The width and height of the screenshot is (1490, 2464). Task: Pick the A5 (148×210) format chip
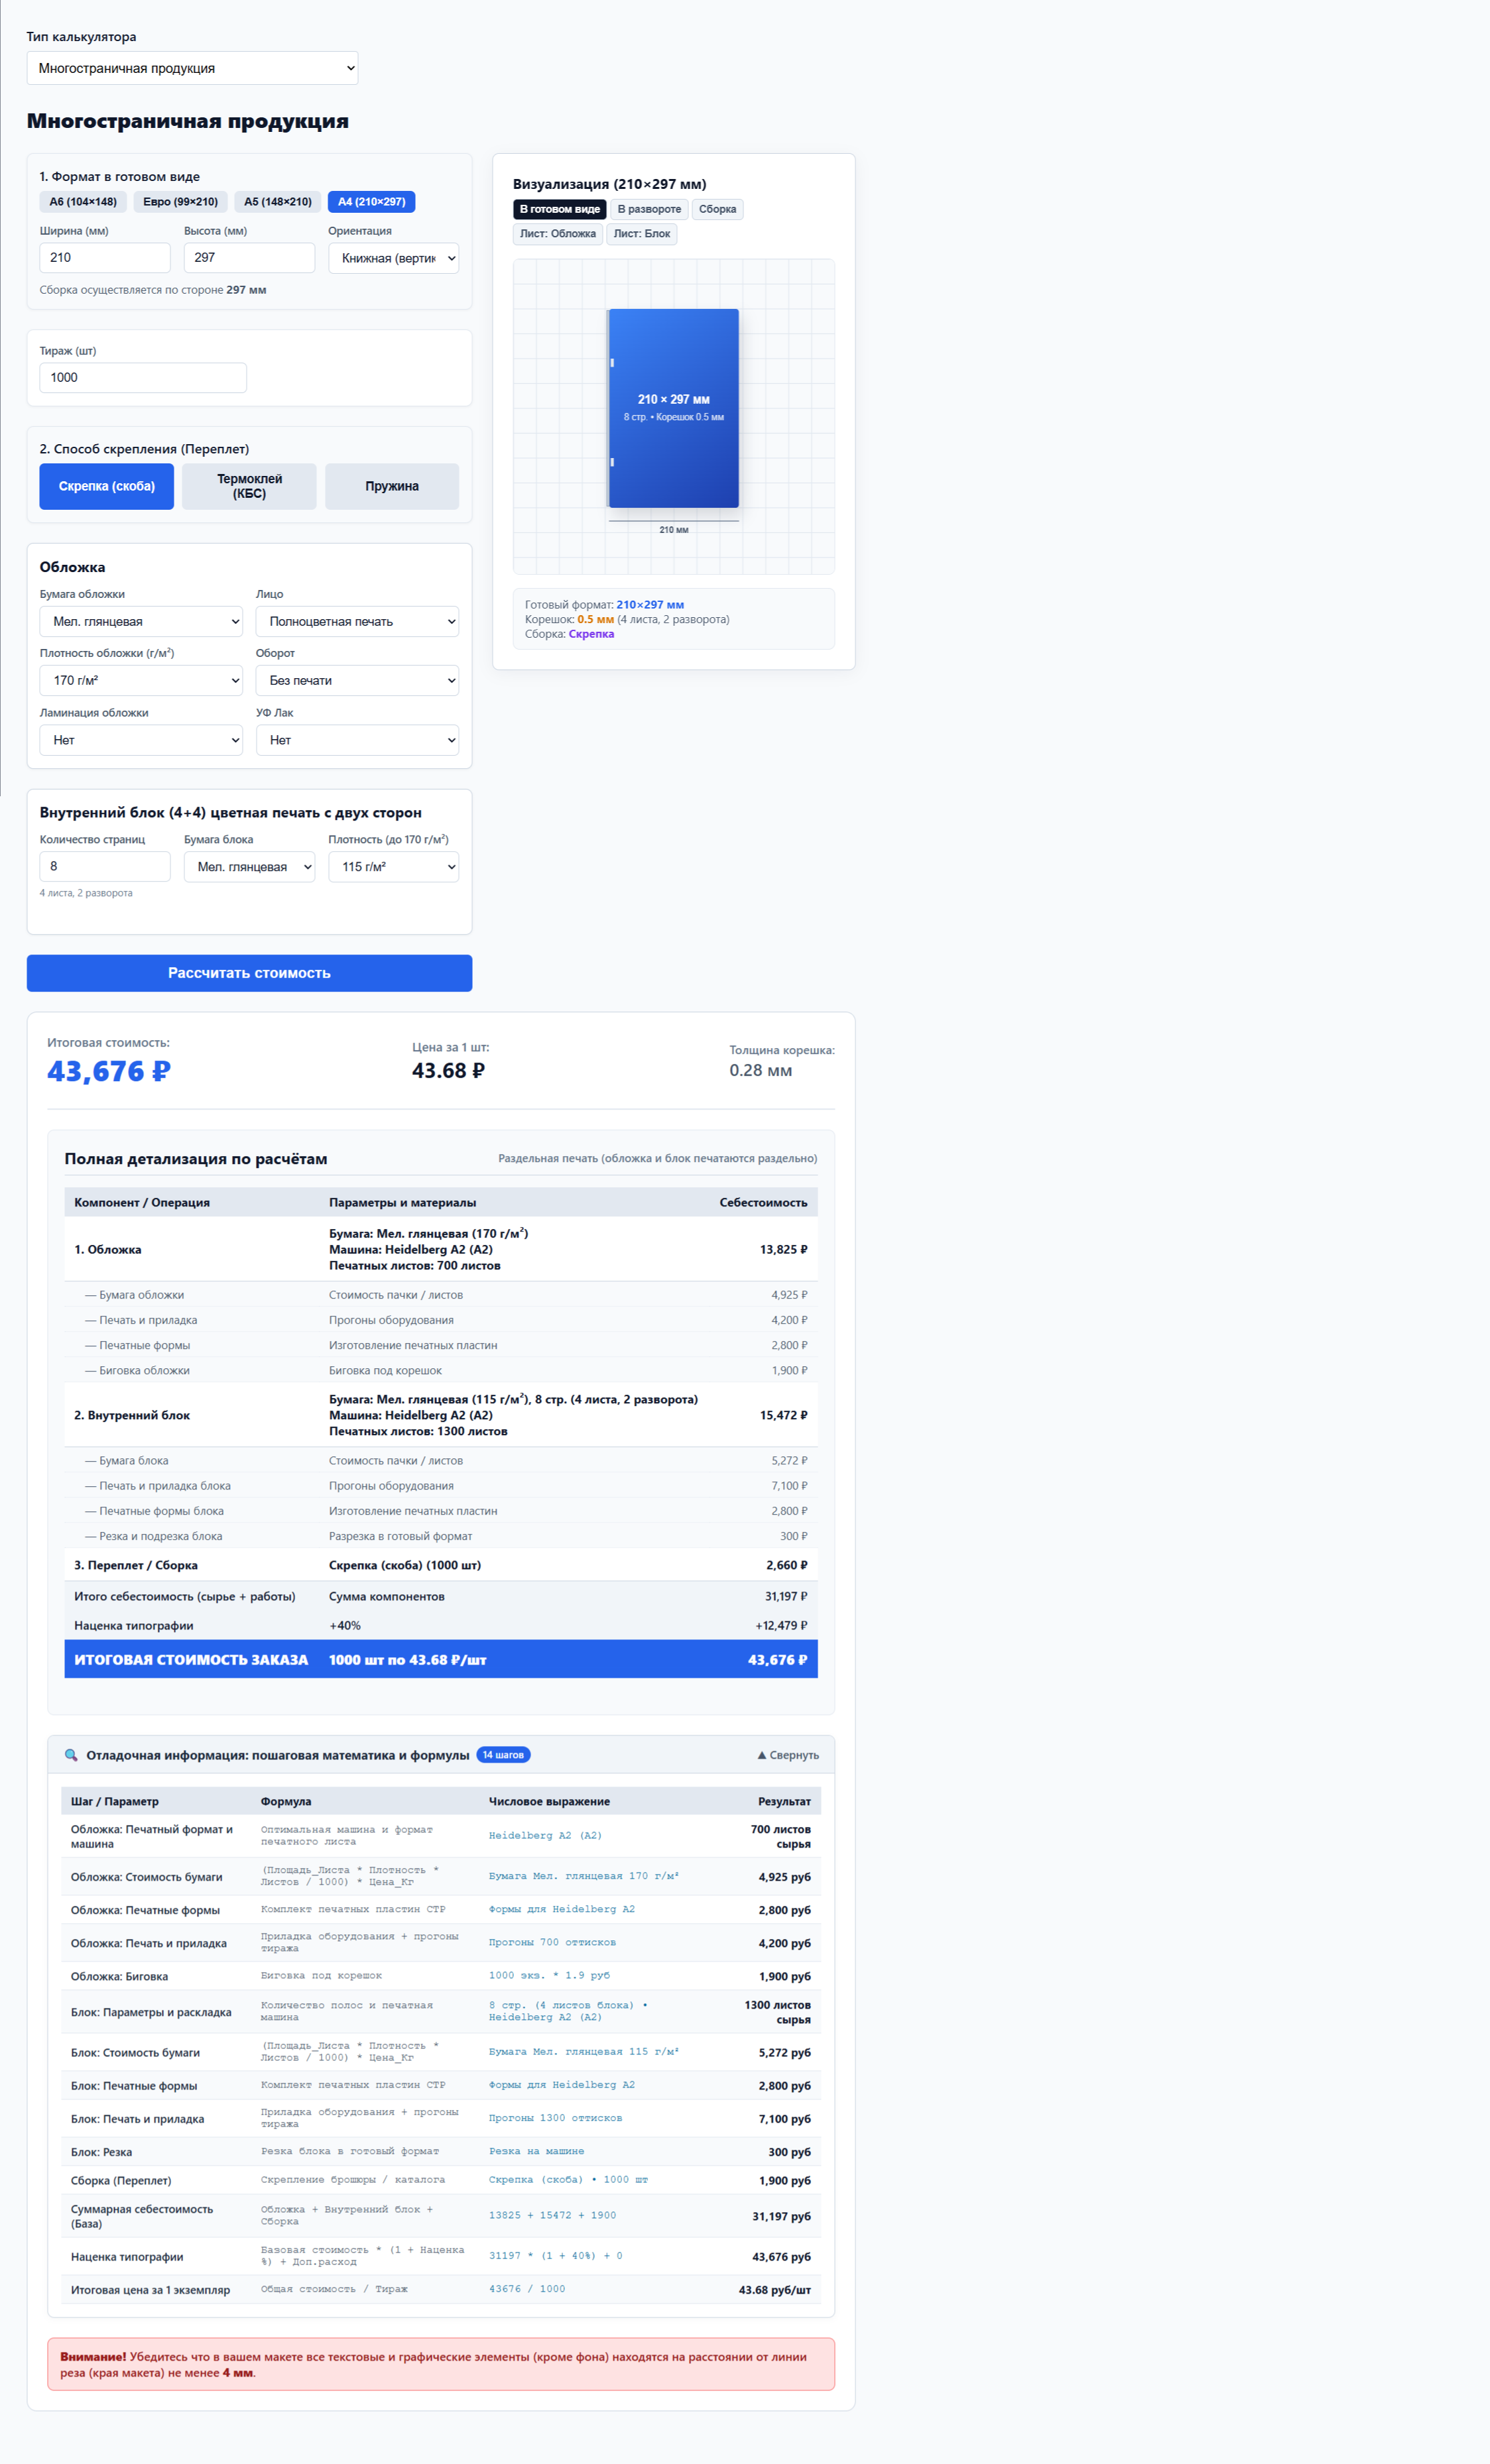click(278, 202)
